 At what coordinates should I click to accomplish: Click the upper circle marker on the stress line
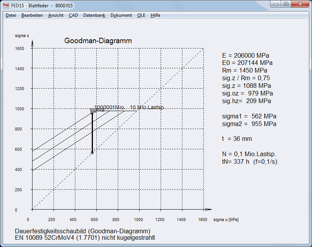point(92,113)
